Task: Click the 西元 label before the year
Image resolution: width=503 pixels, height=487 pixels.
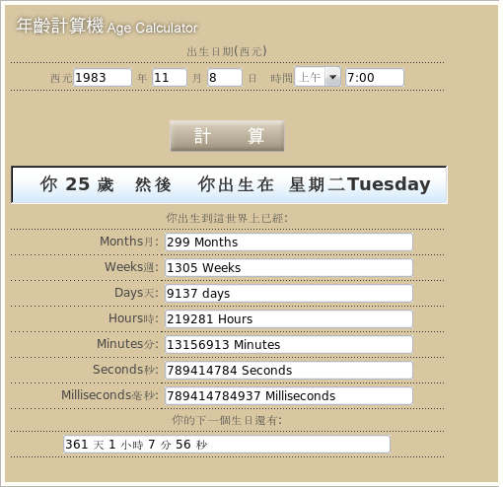Action: click(61, 78)
